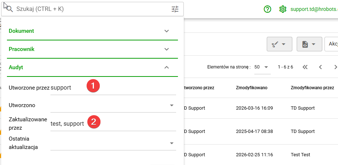The height and width of the screenshot is (165, 338).
Task: Click the Zaktualizowane przez input field
Action: 113,124
